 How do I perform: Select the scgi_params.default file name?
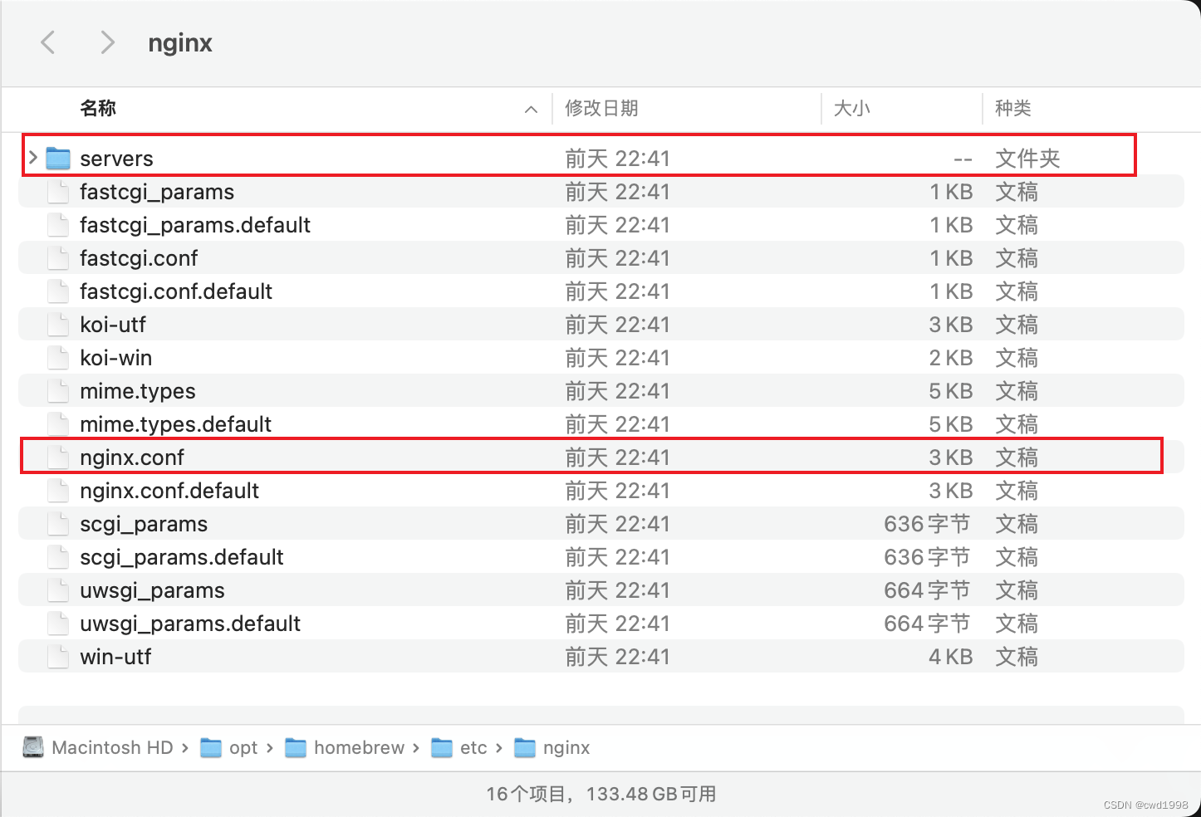[x=182, y=557]
